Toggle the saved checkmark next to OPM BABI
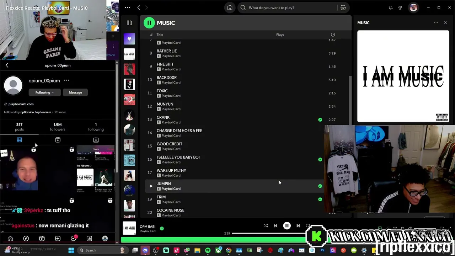This screenshot has width=455, height=256. tap(162, 229)
